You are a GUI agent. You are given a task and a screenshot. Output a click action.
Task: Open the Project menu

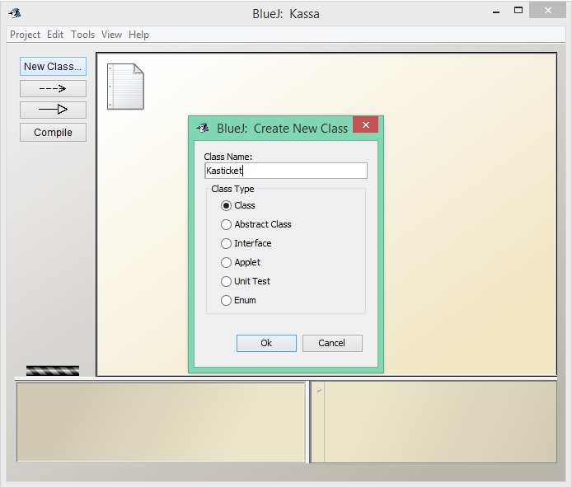coord(25,35)
